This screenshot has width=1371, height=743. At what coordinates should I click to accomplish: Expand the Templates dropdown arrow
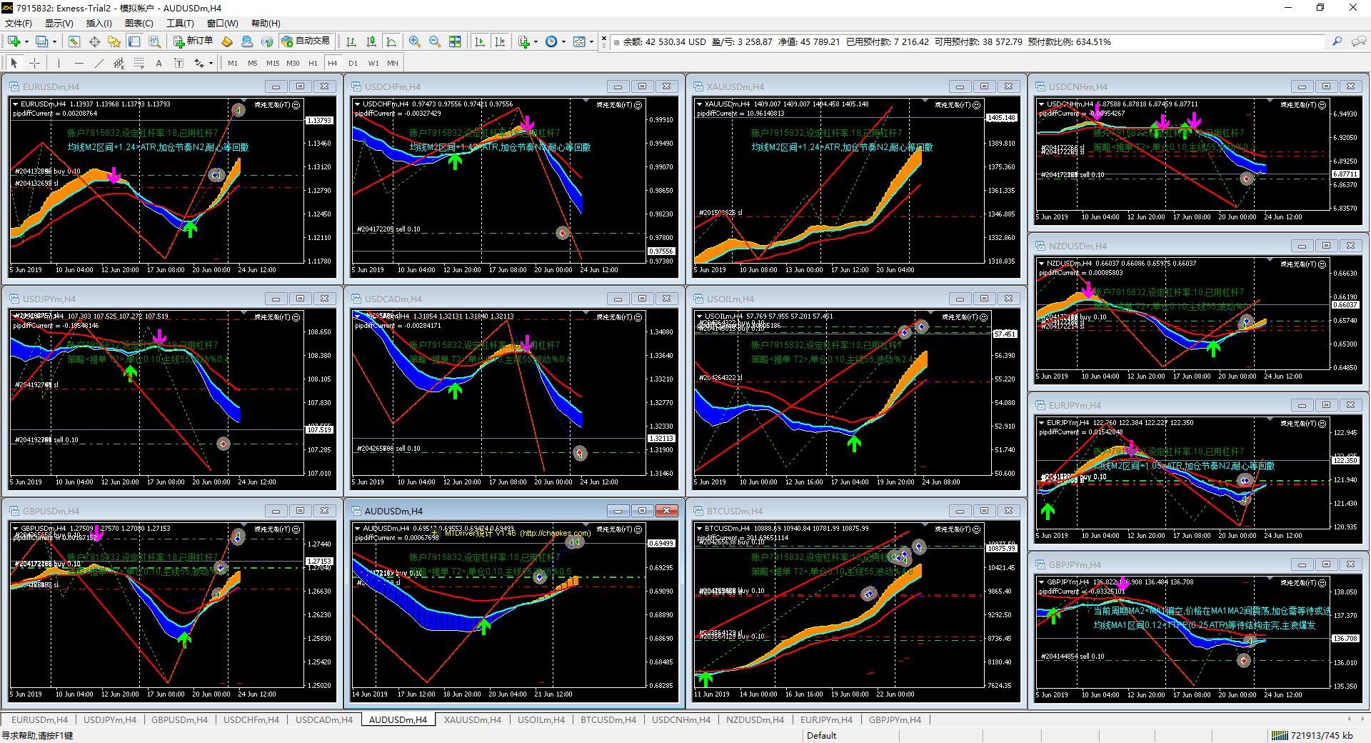(x=591, y=41)
